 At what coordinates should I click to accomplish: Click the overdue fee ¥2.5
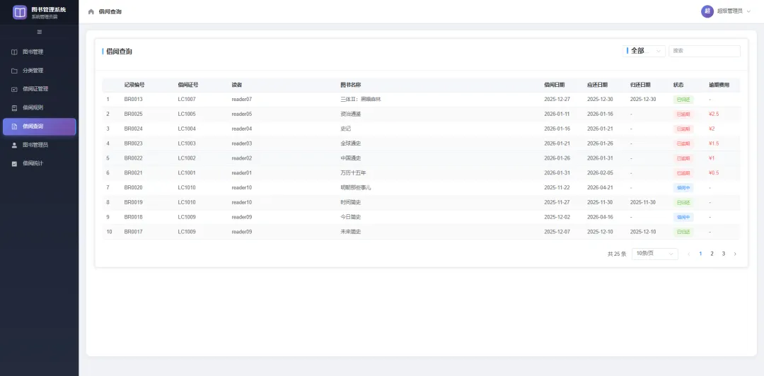[714, 114]
